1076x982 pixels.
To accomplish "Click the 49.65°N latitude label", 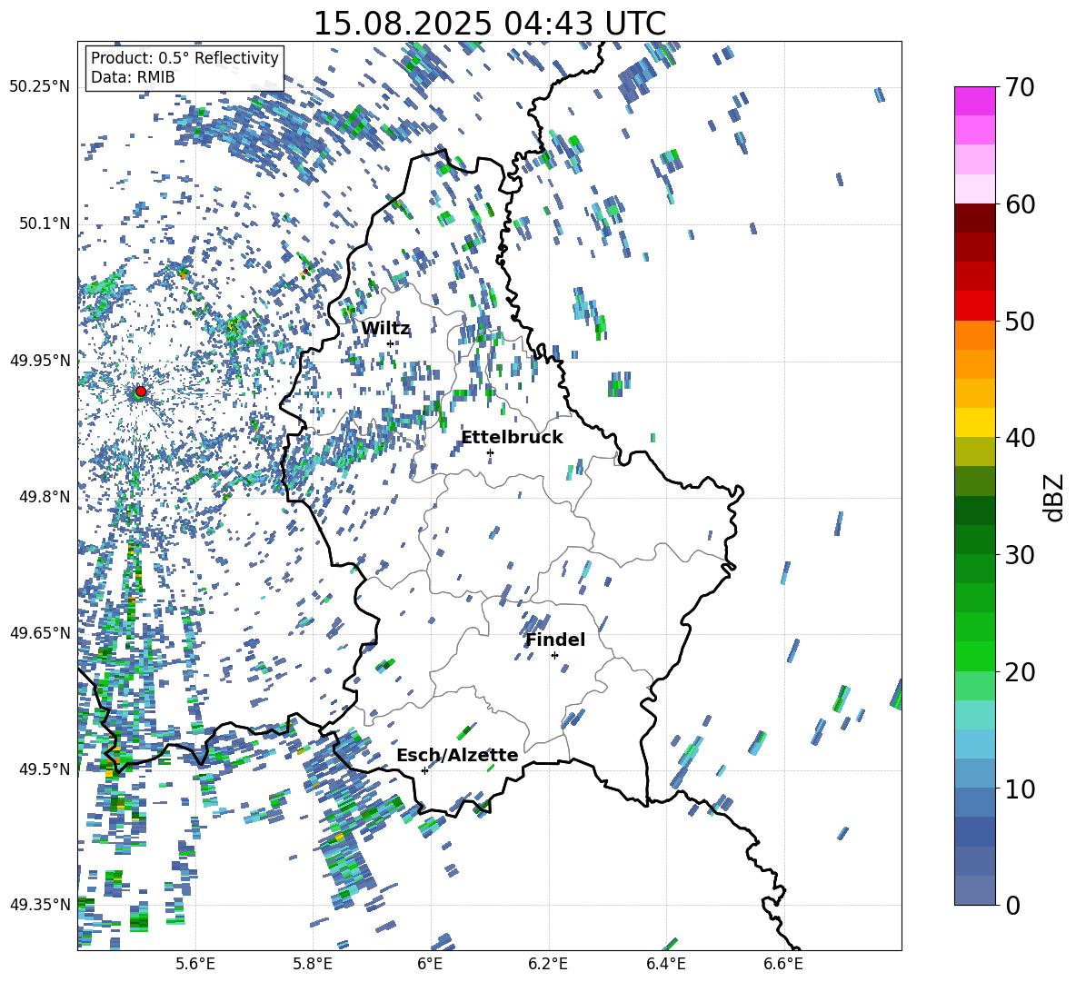I will 40,632.
